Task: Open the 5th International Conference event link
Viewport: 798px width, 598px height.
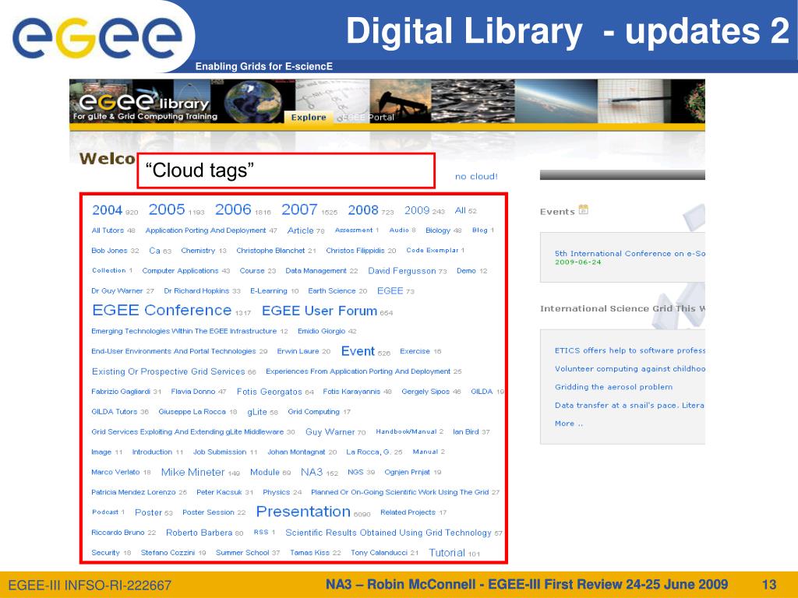Action: 630,253
